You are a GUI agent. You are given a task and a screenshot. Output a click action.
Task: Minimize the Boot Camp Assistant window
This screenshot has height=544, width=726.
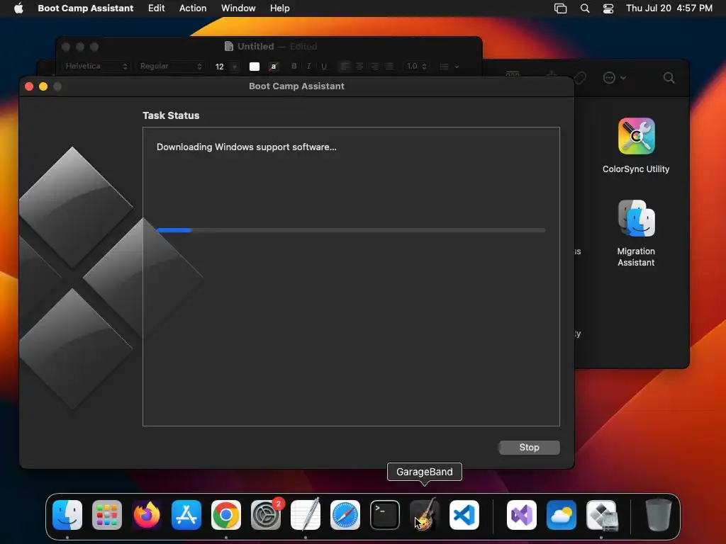pyautogui.click(x=43, y=86)
